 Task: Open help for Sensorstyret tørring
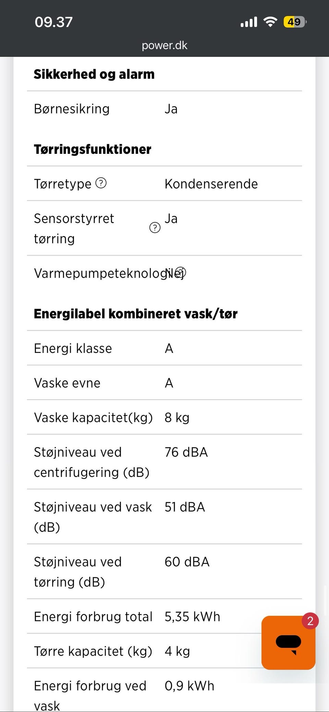[x=155, y=228]
